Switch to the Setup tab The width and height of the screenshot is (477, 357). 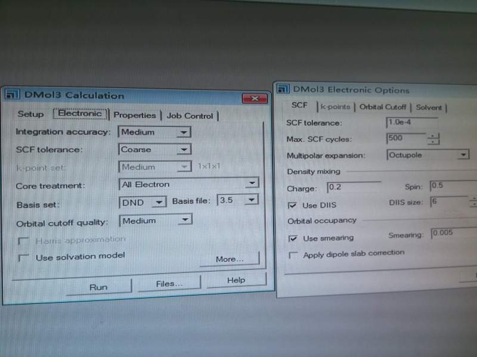click(30, 114)
